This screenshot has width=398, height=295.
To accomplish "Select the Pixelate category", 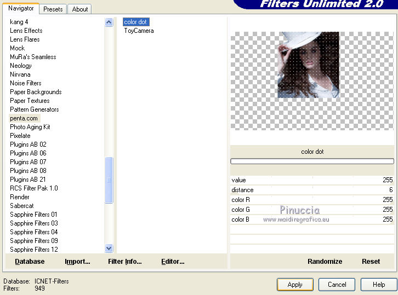I will click(x=20, y=136).
